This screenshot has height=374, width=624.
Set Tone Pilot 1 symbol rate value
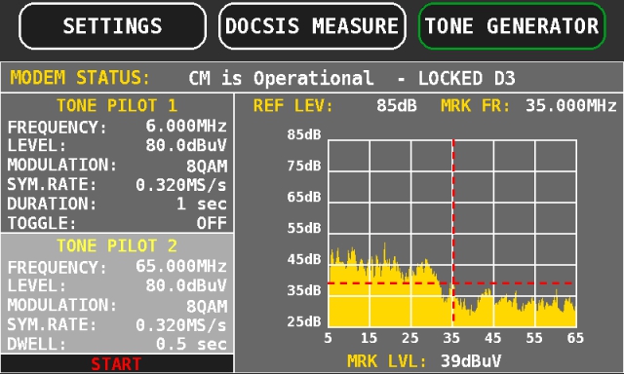click(x=181, y=185)
